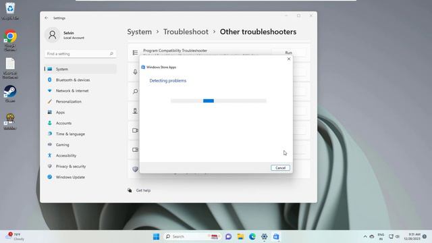
Task: Open Personalization settings
Action: pos(80,101)
